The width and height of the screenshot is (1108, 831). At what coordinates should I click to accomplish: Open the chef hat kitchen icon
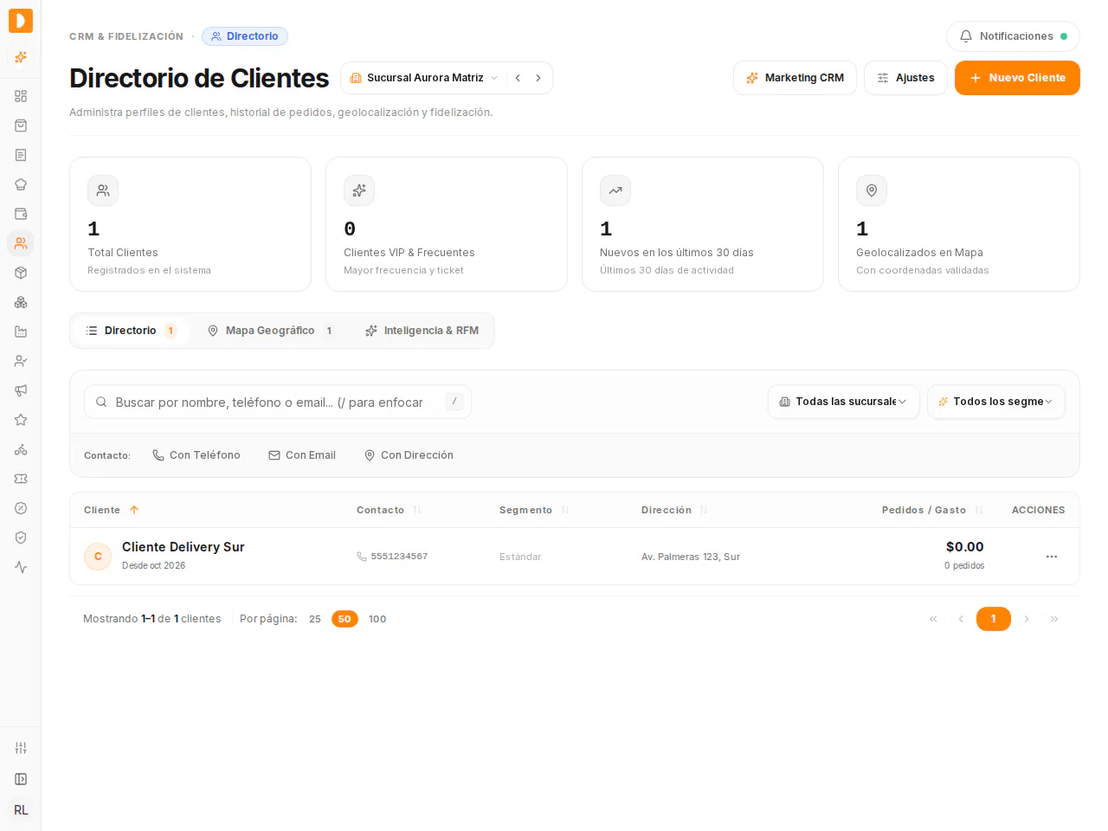[21, 184]
